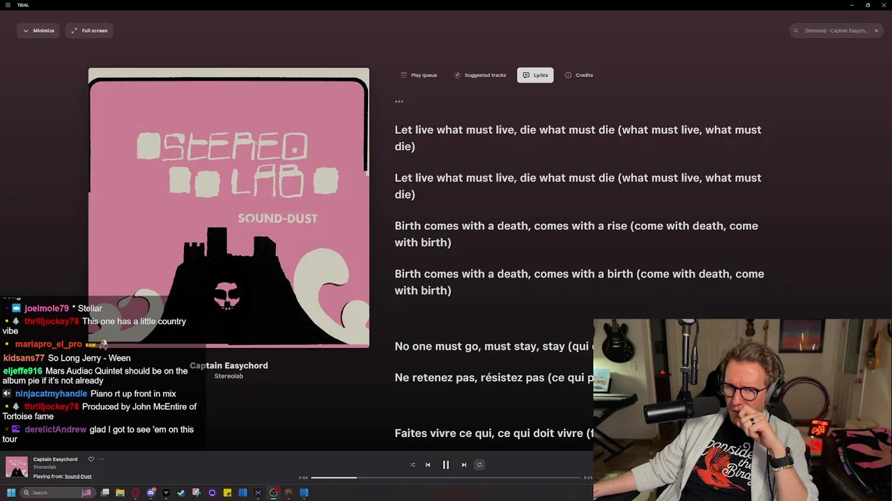Click mariapro_el_pro username in chat
892x501 pixels.
click(48, 344)
